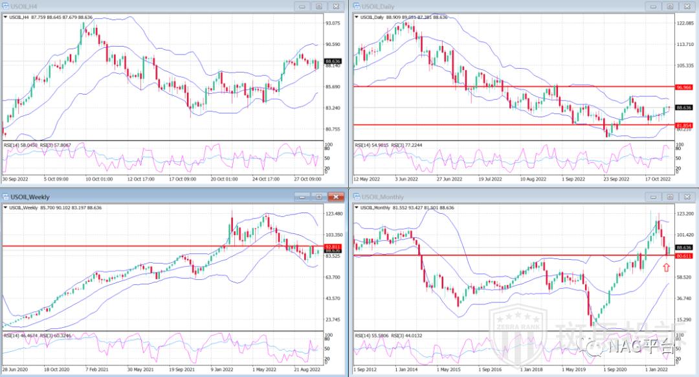This screenshot has width=699, height=377.
Task: Click the 36.740 price scale value in Monthly chart
Action: (x=684, y=299)
